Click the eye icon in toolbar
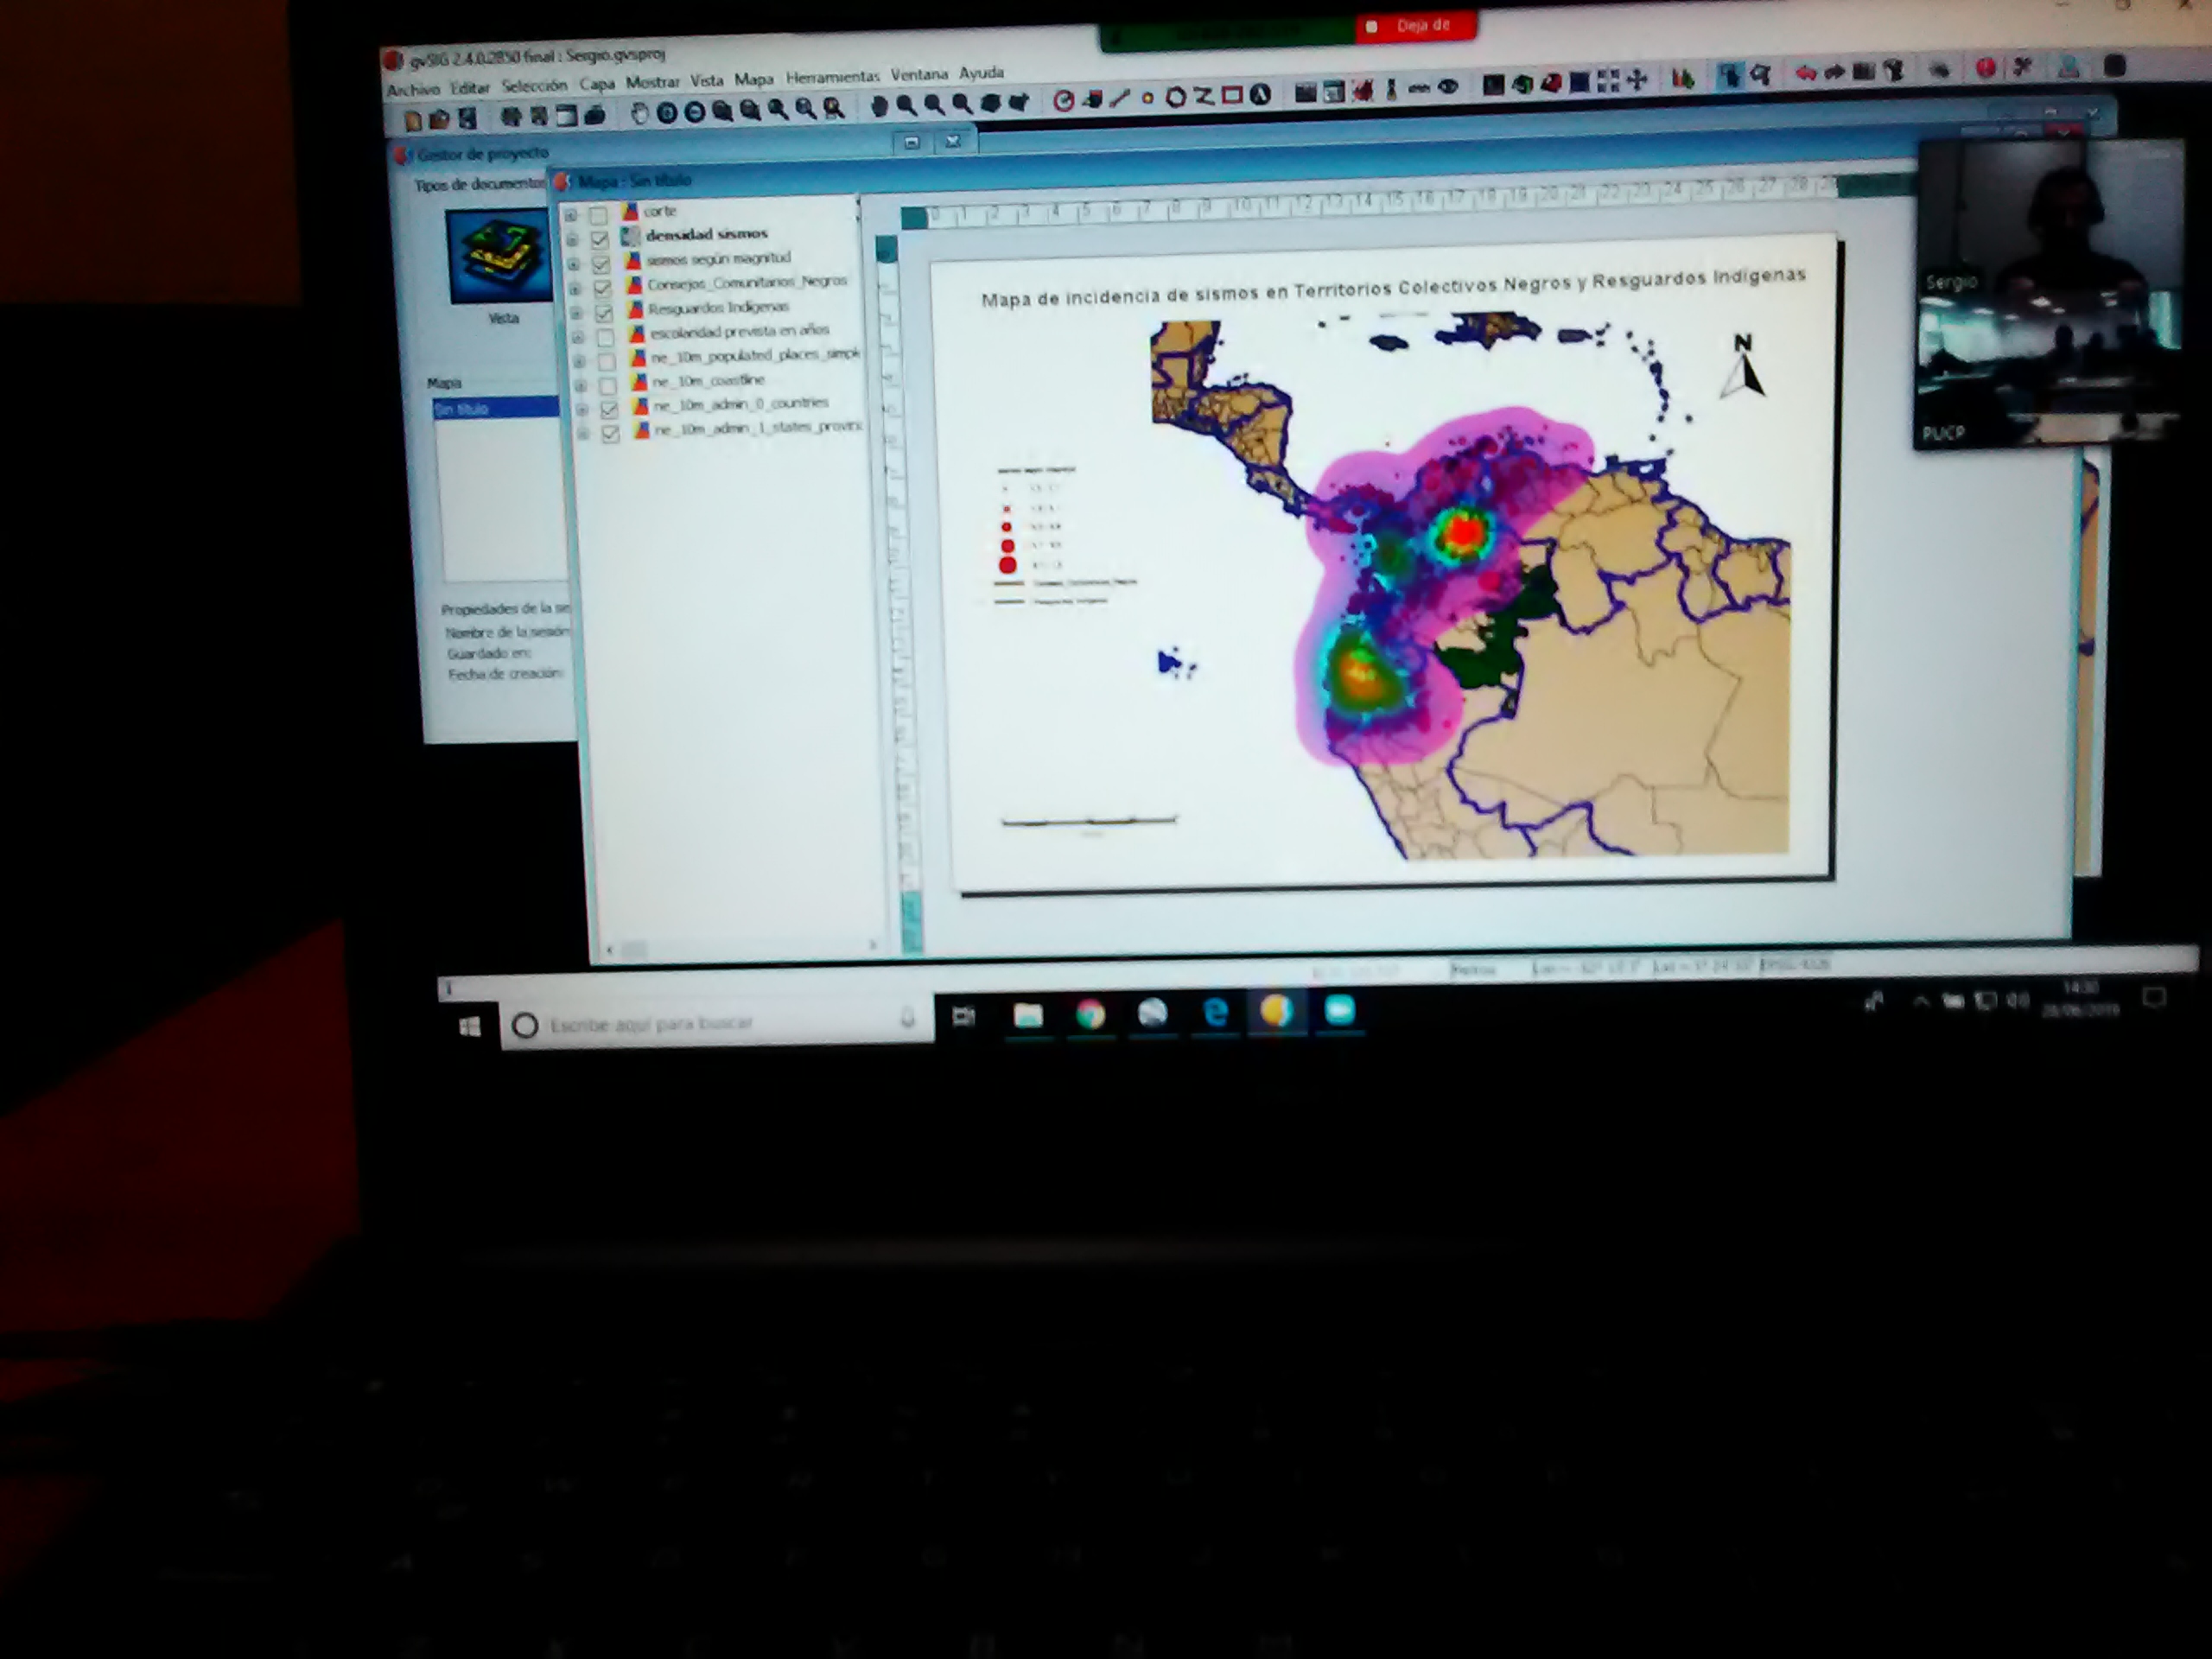Image resolution: width=2212 pixels, height=1659 pixels. point(1447,88)
